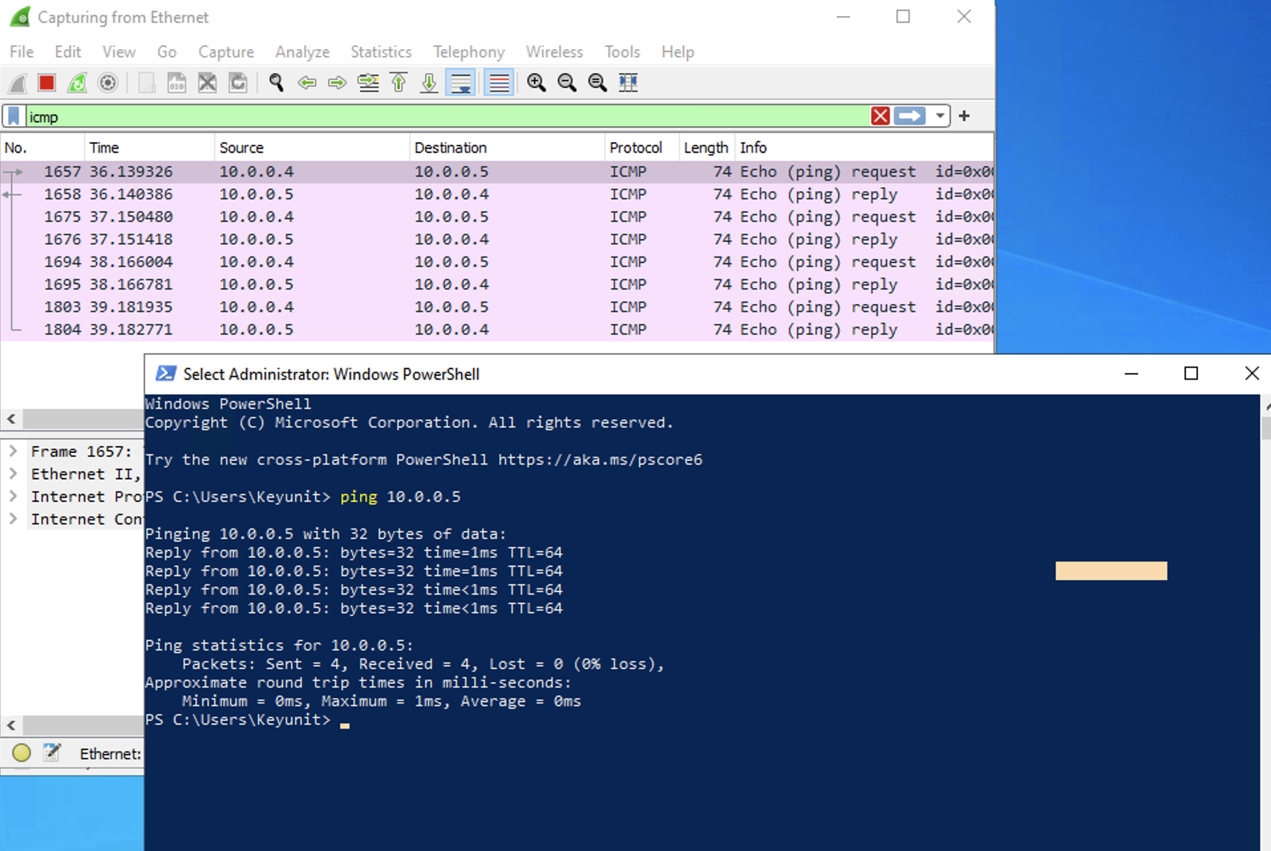Screen dimensions: 1271x851
Task: Zoom in on the packet list
Action: coord(536,82)
